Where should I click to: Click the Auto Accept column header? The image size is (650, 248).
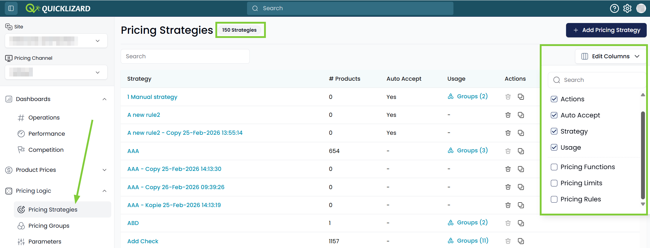[404, 79]
